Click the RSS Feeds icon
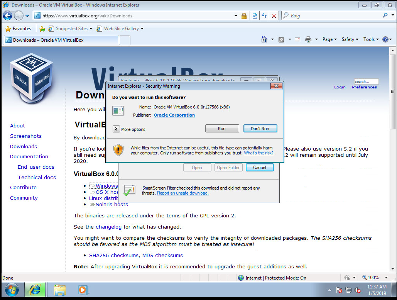Image resolution: width=397 pixels, height=300 pixels. [x=281, y=39]
